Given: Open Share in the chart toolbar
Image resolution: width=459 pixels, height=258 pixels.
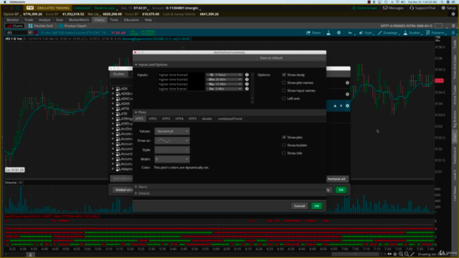Looking at the screenshot, I should tap(313, 33).
